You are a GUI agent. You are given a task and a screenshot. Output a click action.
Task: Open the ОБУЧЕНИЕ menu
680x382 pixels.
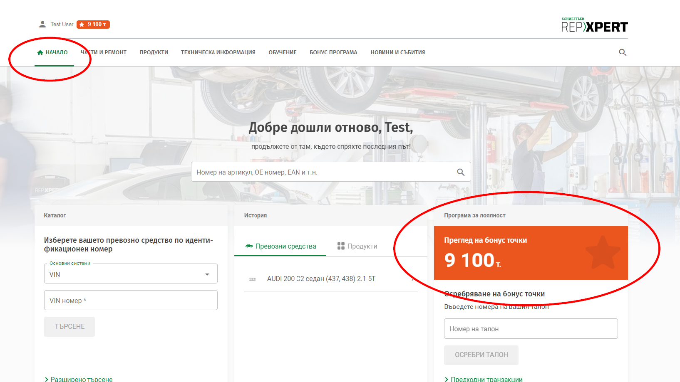pyautogui.click(x=283, y=52)
